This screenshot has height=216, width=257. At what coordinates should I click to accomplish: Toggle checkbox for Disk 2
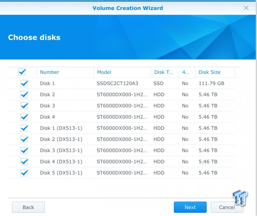(x=24, y=95)
